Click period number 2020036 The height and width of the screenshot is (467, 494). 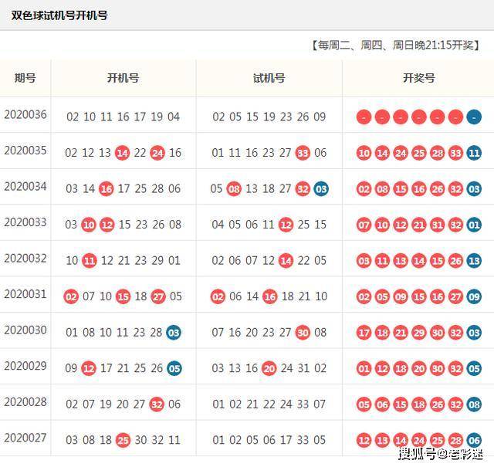(25, 114)
